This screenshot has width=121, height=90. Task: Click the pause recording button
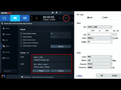click(x=60, y=18)
